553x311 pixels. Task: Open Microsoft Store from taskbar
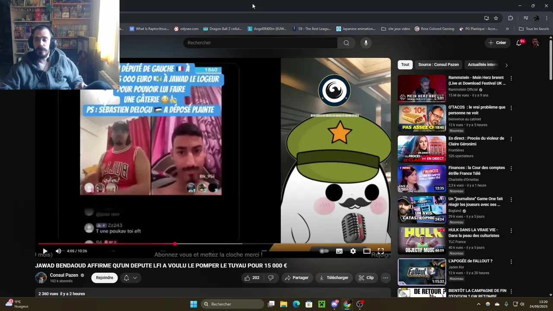tap(309, 304)
